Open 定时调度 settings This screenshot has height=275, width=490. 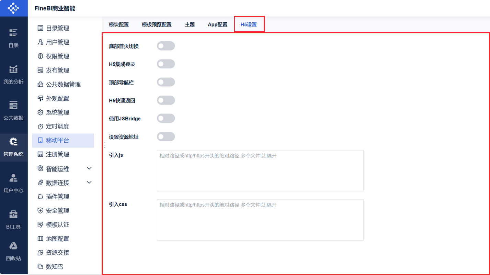coord(56,126)
